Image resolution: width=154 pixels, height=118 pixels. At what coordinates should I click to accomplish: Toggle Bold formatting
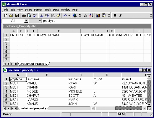(115, 16)
